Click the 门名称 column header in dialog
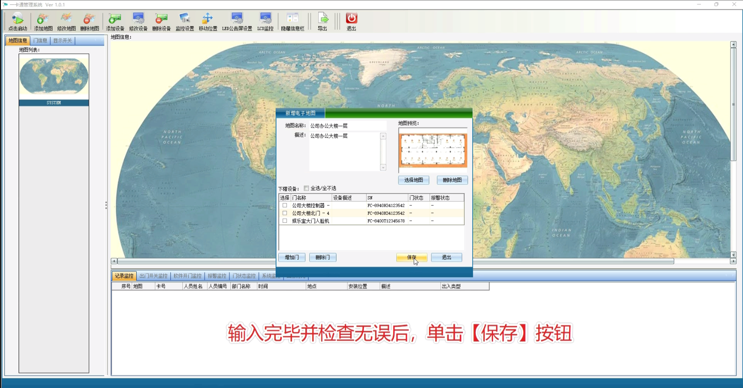The width and height of the screenshot is (743, 388). [311, 198]
